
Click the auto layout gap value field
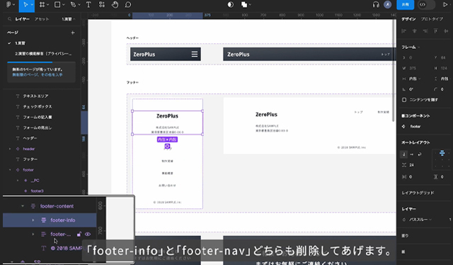(411, 165)
